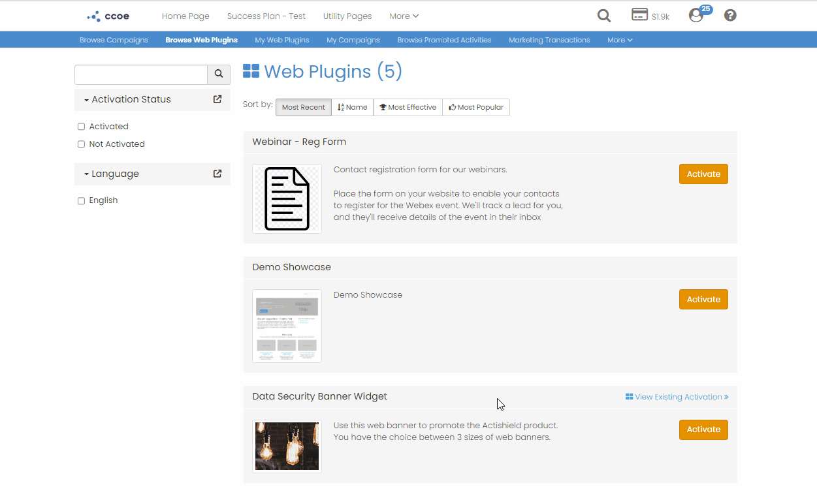Enable the Not Activated filter
This screenshot has height=487, width=817.
(81, 144)
